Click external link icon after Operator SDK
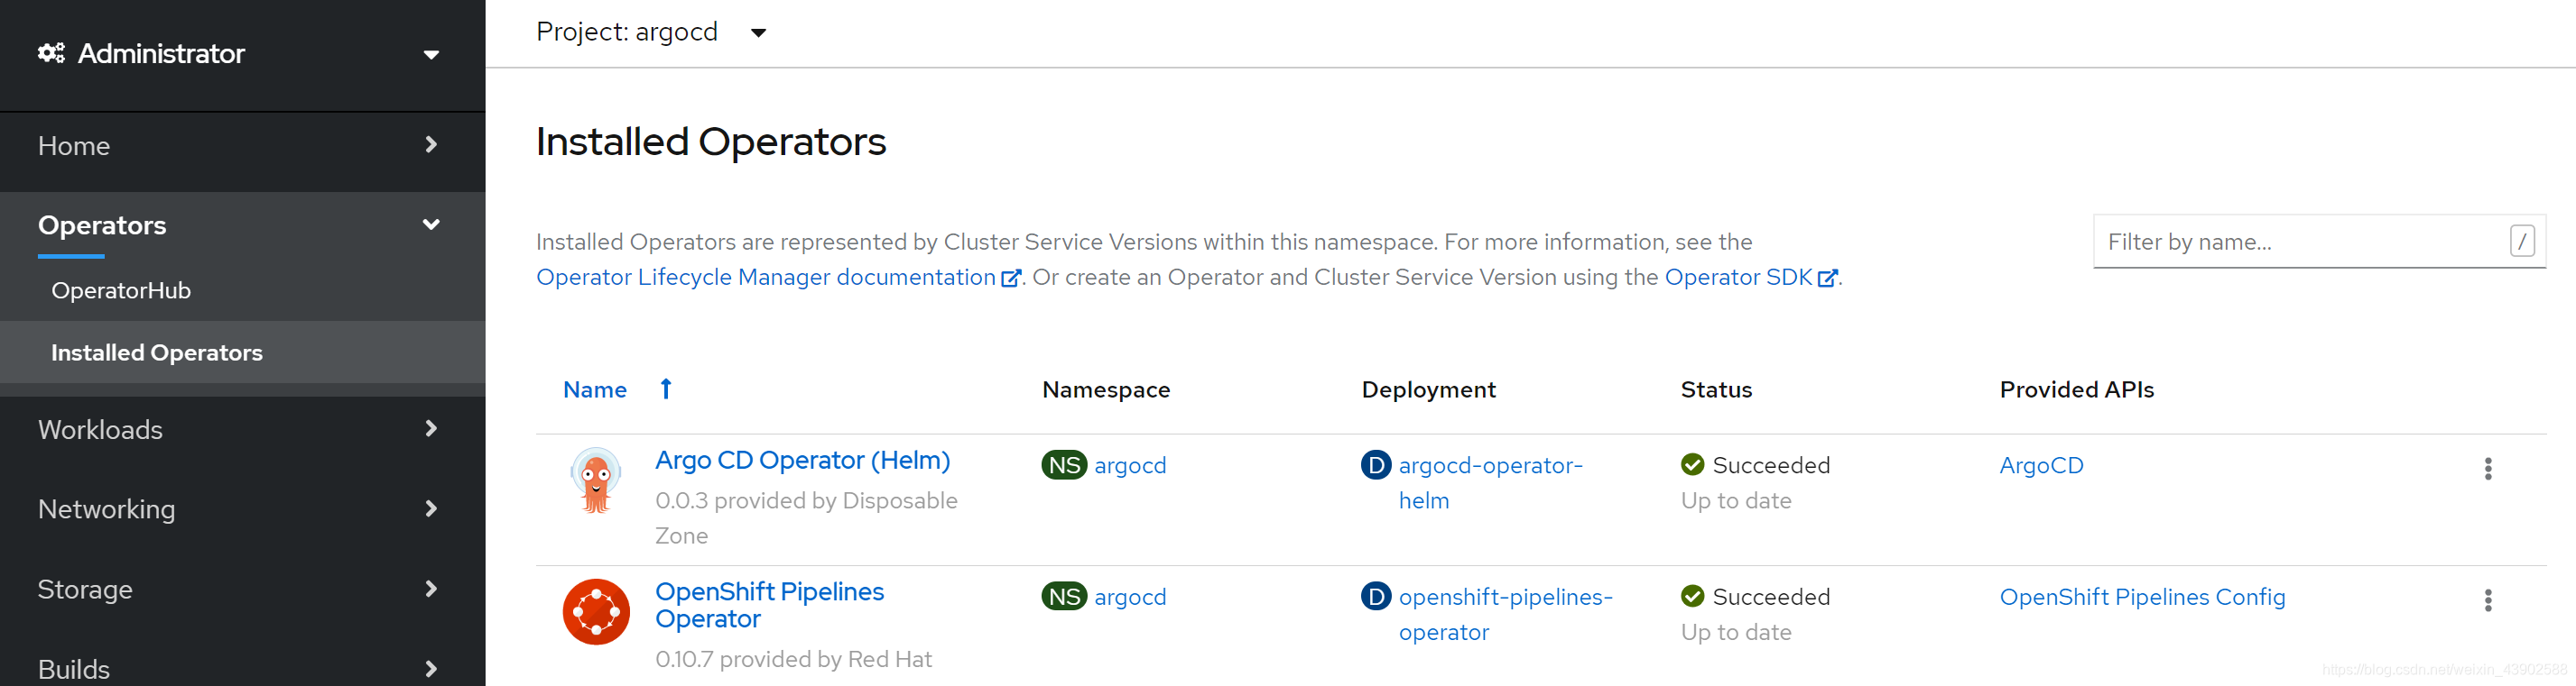2576x686 pixels. 1827,279
